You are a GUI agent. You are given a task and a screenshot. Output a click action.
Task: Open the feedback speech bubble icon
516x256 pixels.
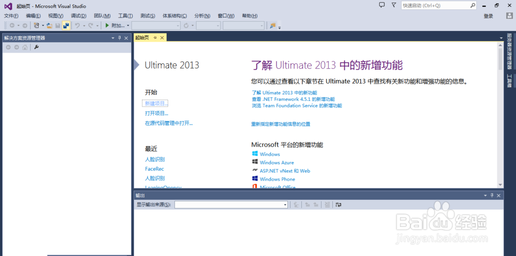point(382,5)
